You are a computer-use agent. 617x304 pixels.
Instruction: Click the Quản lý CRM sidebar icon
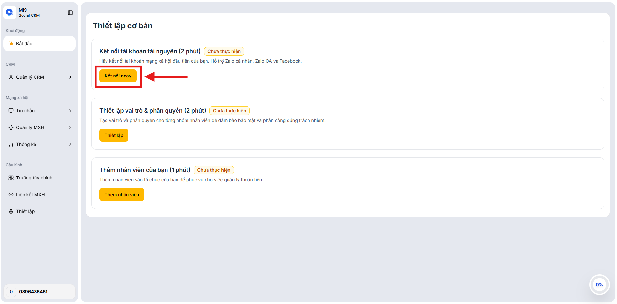click(x=11, y=77)
